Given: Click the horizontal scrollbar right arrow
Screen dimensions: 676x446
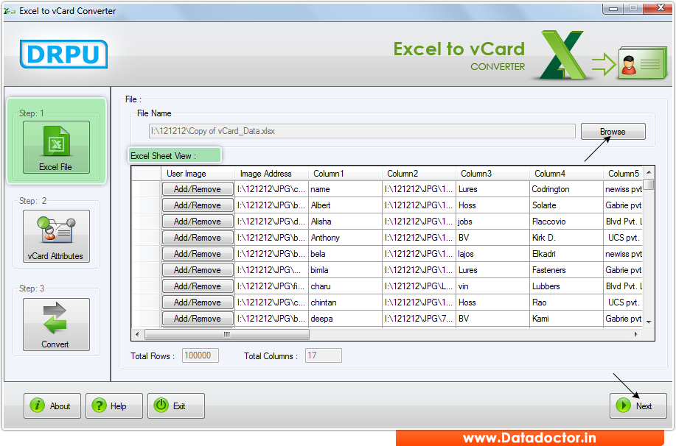Looking at the screenshot, I should coord(635,334).
